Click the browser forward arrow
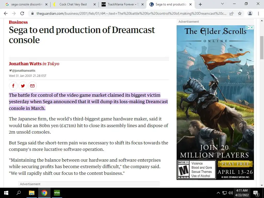The width and height of the screenshot is (264, 198). [x=14, y=13]
